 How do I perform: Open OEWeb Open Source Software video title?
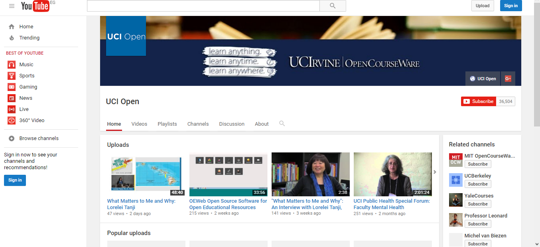(228, 204)
